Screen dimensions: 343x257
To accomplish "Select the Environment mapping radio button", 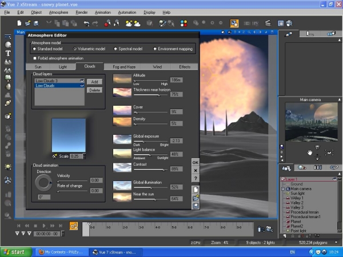I will pos(155,49).
